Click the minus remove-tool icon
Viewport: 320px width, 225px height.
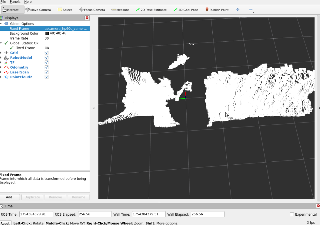(250, 10)
